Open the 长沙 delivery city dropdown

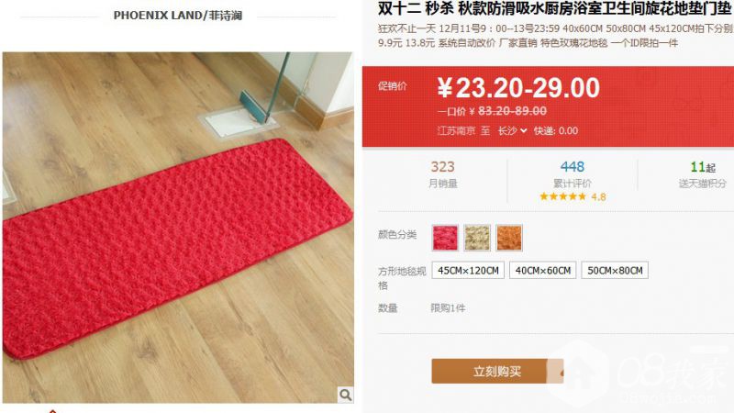pyautogui.click(x=512, y=130)
